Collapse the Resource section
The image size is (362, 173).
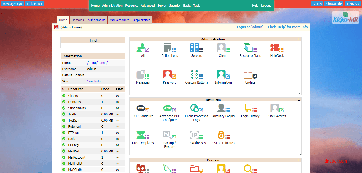299,100
